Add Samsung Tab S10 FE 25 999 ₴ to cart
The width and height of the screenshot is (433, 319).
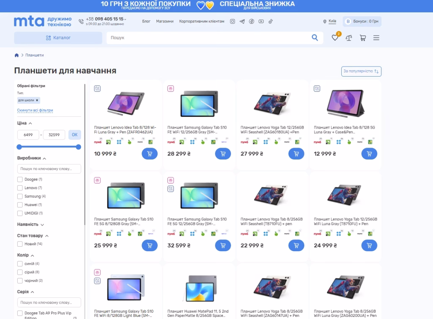150,245
